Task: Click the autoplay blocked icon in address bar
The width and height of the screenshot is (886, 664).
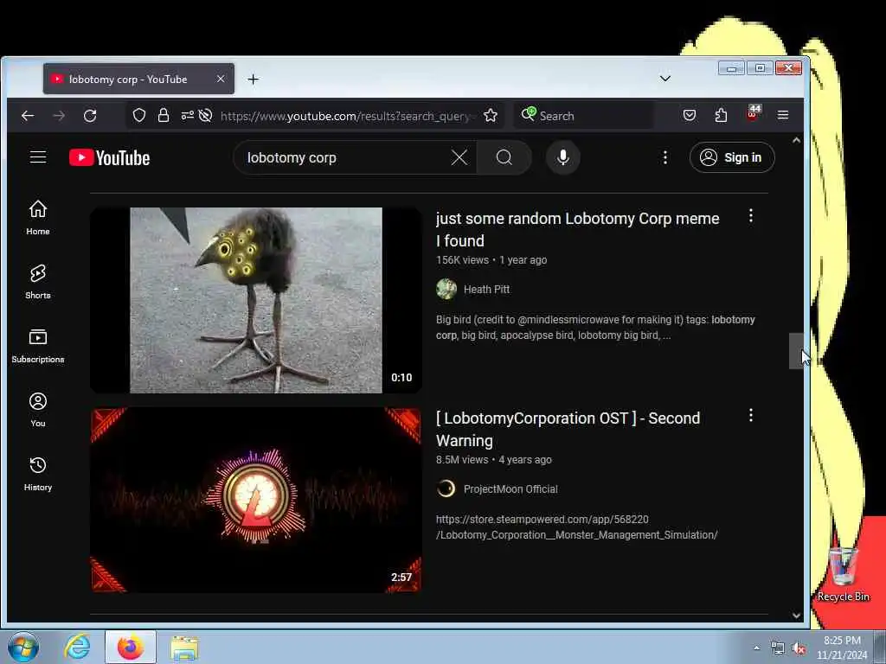Action: click(x=205, y=116)
